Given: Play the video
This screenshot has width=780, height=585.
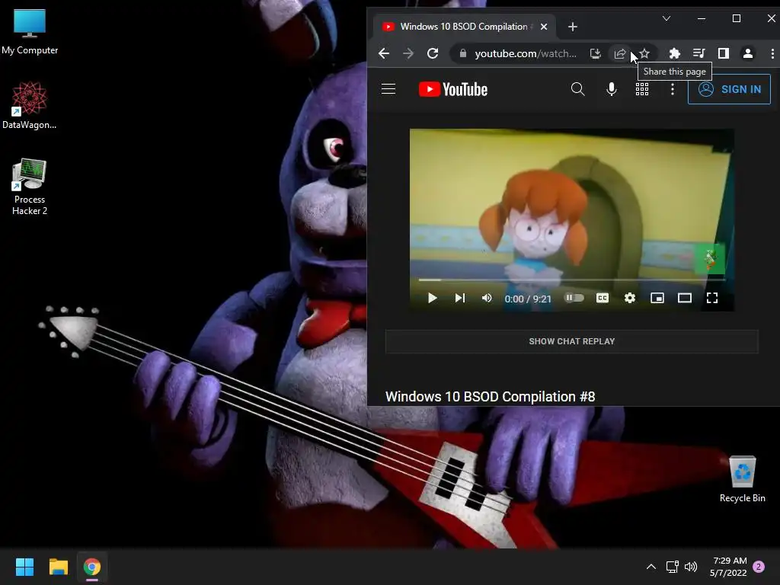Looking at the screenshot, I should (x=433, y=298).
